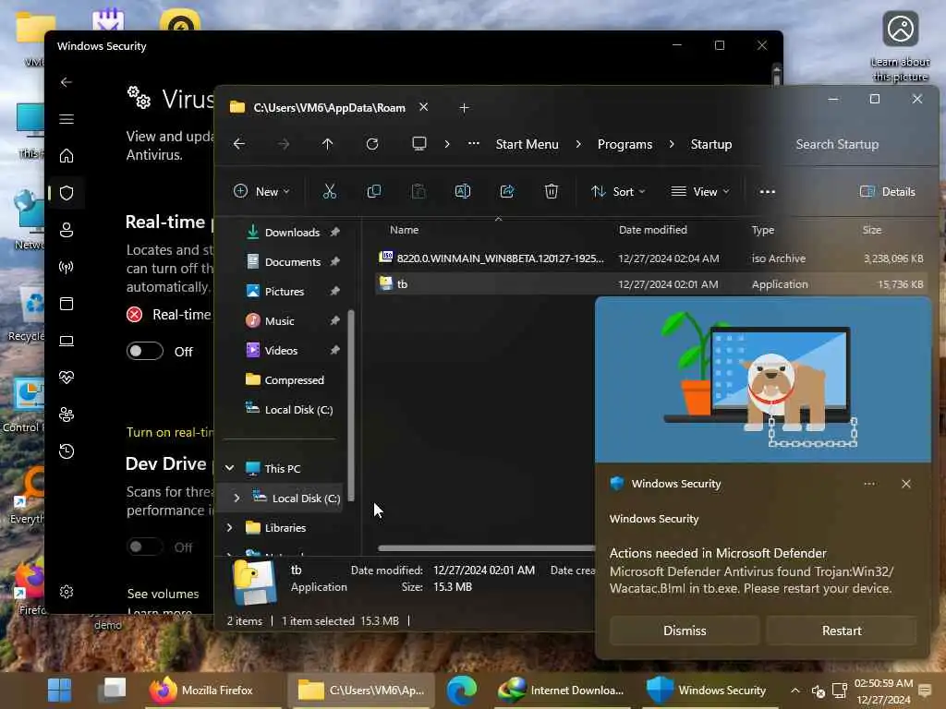
Task: Expand hidden address path ellipsis in breadcrumb
Action: pos(474,144)
